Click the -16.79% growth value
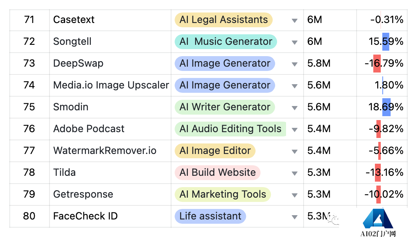Viewport: 417px width, 237px height. tap(384, 64)
